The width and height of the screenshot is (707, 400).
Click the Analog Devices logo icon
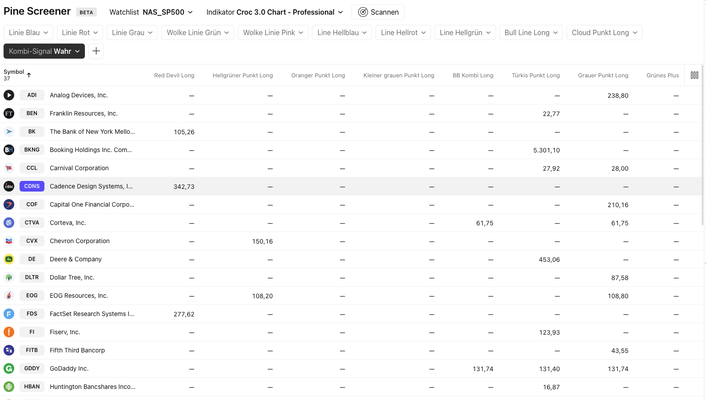[x=9, y=95]
